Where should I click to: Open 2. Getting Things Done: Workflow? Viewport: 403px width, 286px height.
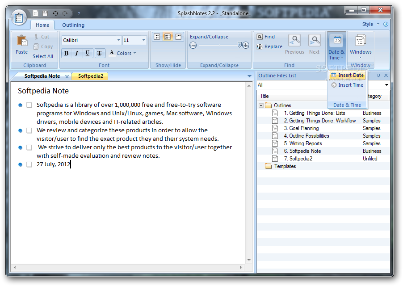(x=320, y=121)
